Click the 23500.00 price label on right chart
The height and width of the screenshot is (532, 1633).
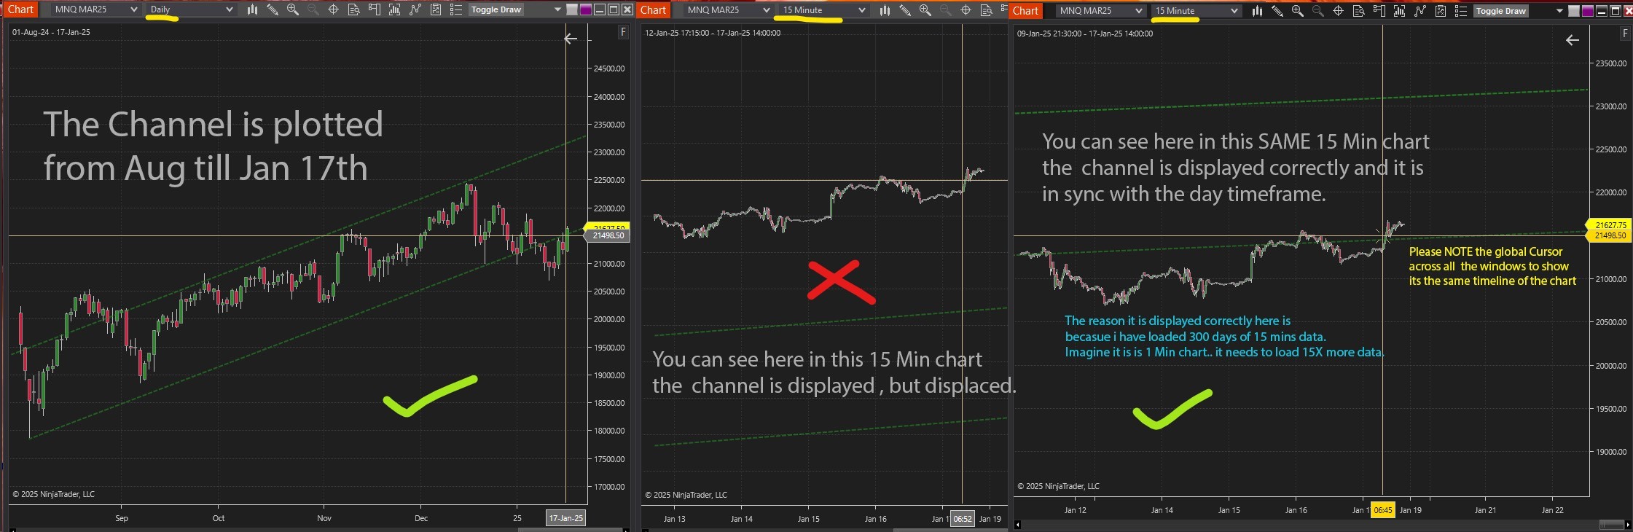click(1610, 63)
